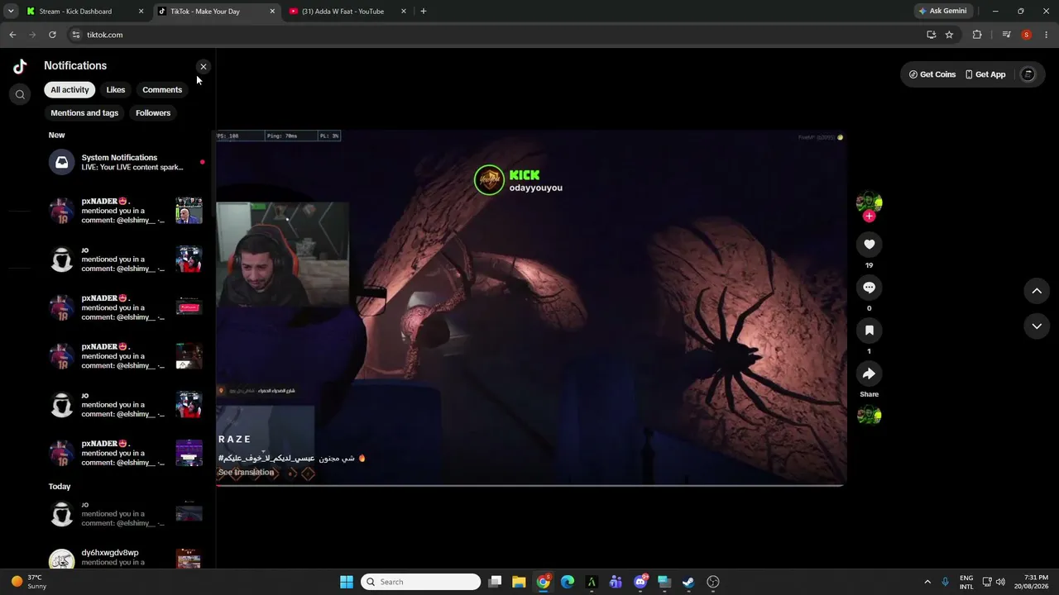This screenshot has width=1059, height=595.
Task: Bookmark this page with star icon
Action: point(949,35)
